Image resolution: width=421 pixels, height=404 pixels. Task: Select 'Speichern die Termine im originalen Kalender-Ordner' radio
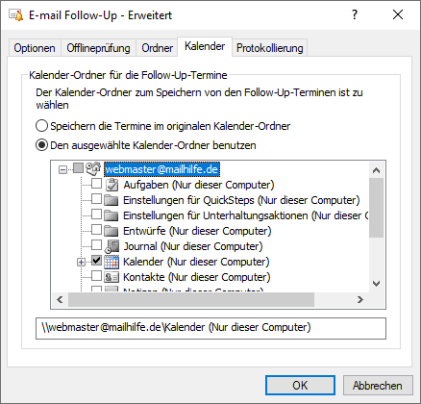pyautogui.click(x=41, y=126)
